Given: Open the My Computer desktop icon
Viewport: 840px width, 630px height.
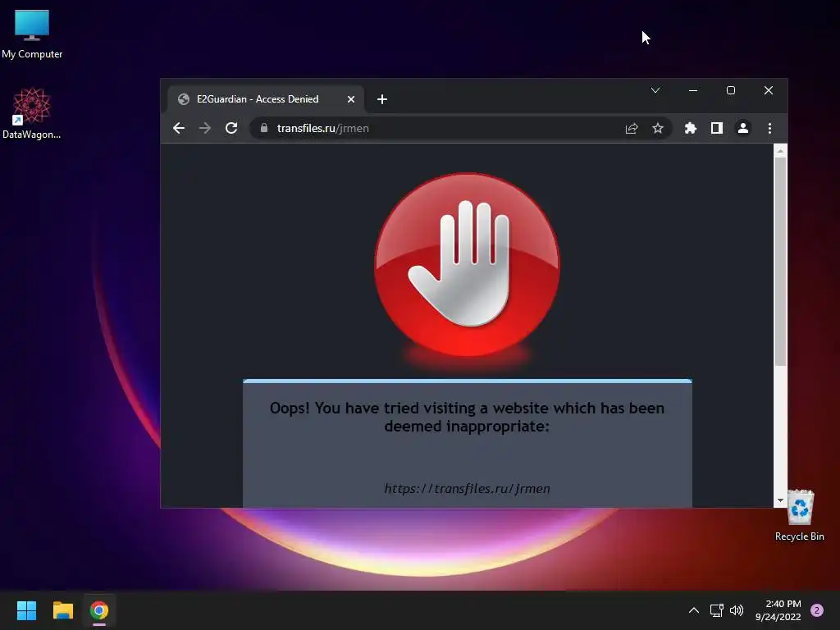Looking at the screenshot, I should (x=32, y=34).
